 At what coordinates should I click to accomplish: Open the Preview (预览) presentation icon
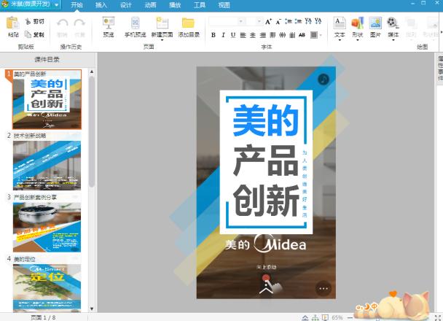(x=109, y=23)
